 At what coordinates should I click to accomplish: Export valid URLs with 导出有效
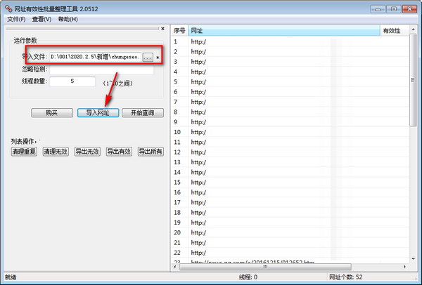(119, 151)
